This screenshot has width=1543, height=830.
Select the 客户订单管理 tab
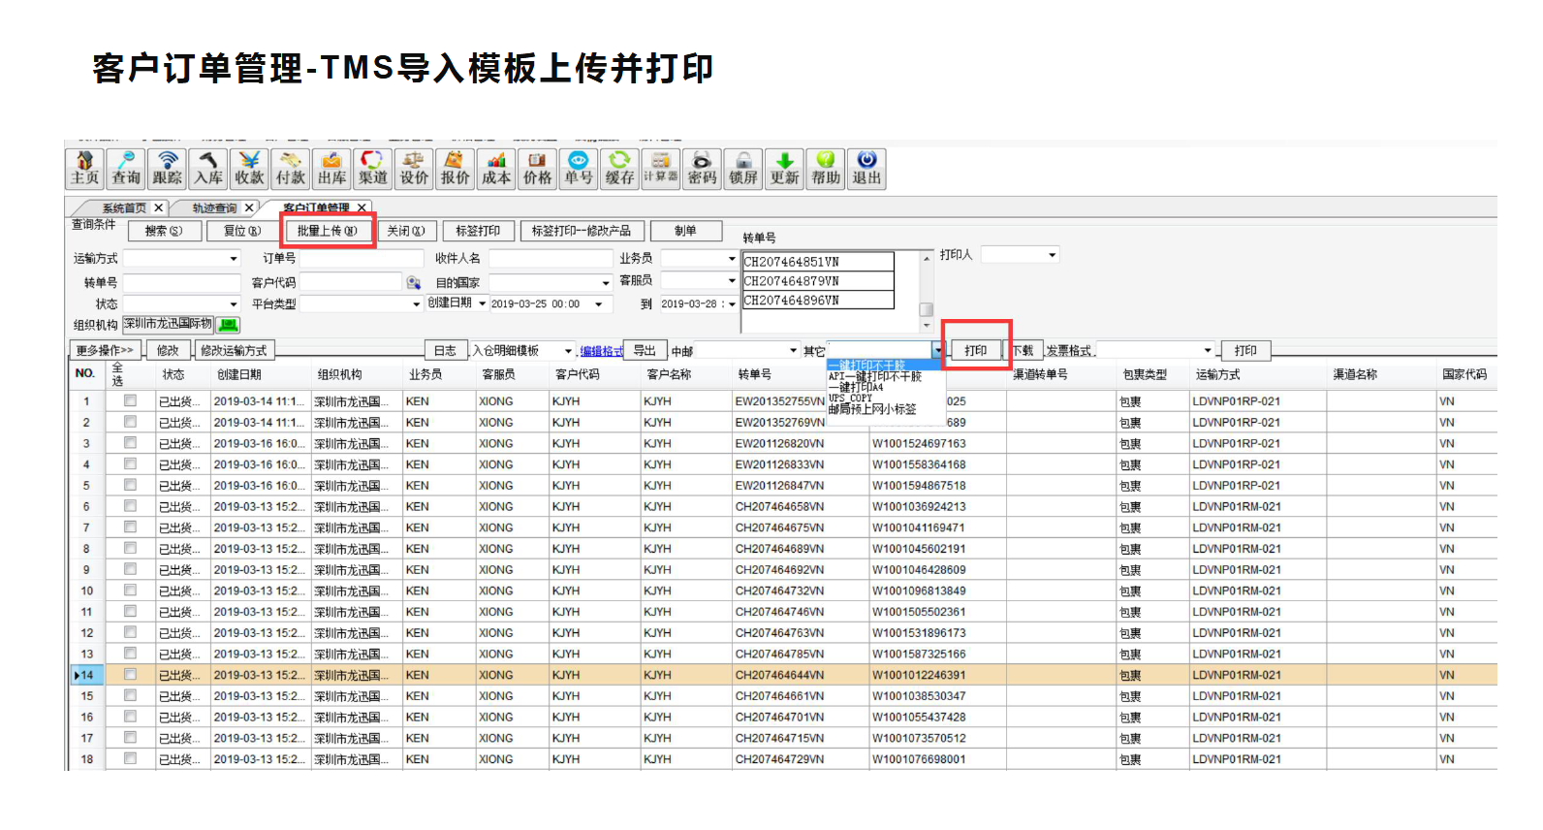point(316,208)
